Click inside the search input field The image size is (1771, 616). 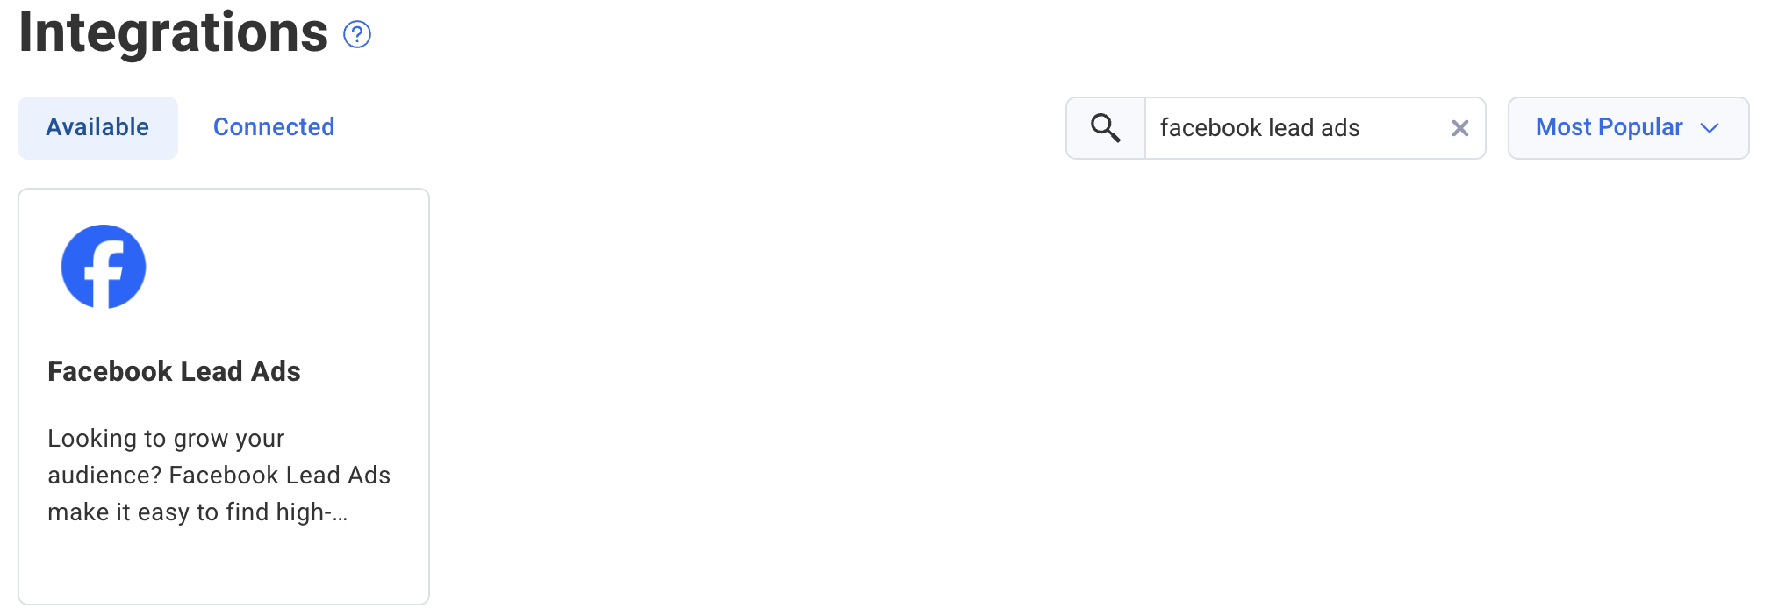1273,128
